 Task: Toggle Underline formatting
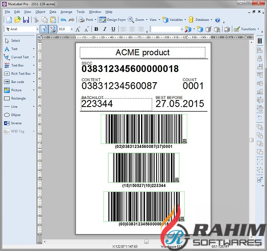tap(113, 29)
